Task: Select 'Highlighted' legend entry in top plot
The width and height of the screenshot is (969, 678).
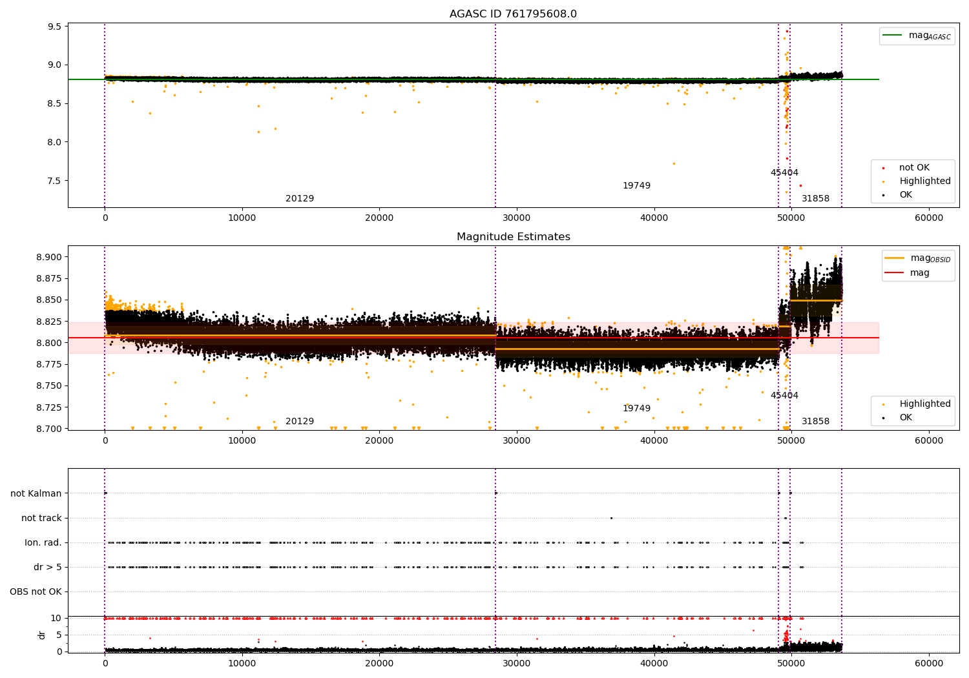Action: pyautogui.click(x=924, y=181)
